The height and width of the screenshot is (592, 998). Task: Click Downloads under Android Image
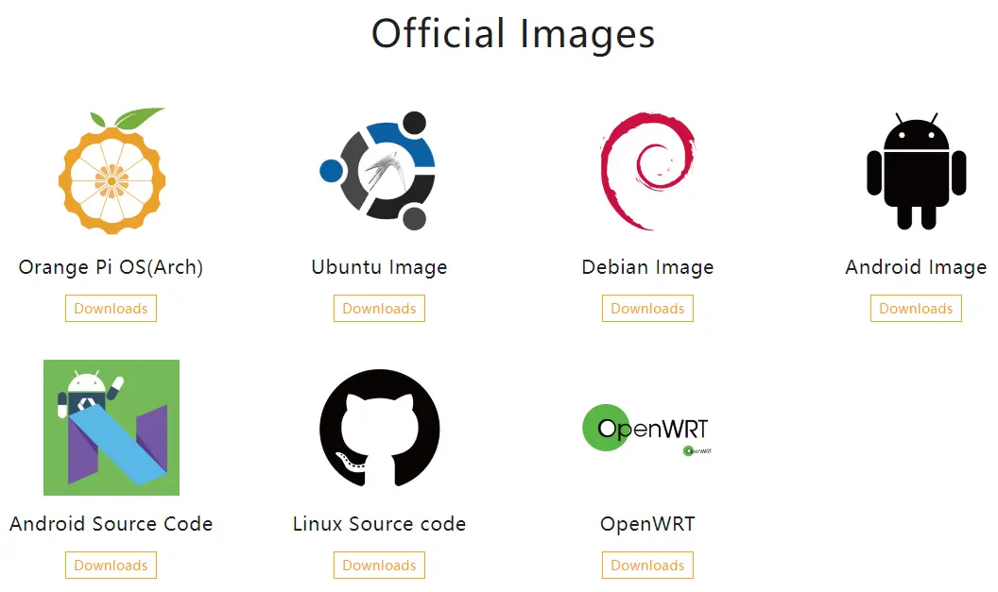[916, 309]
